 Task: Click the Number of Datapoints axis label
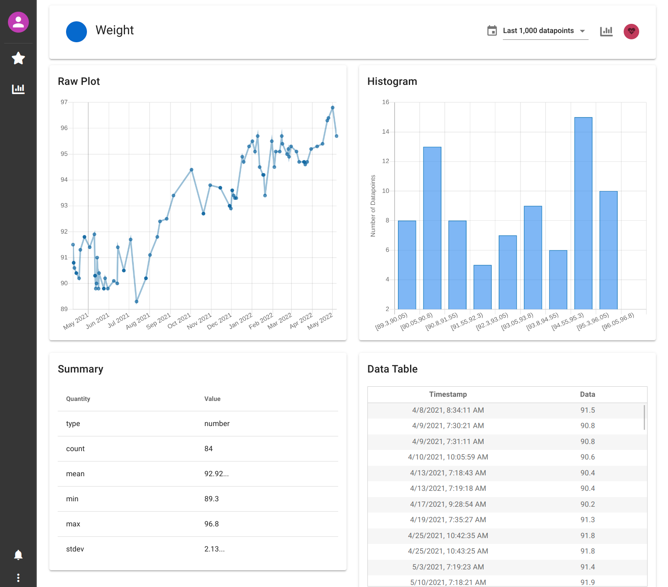[373, 206]
